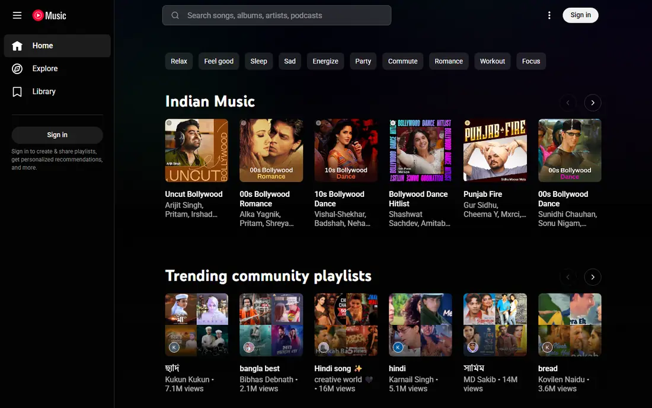Open the three-dot settings menu

549,15
